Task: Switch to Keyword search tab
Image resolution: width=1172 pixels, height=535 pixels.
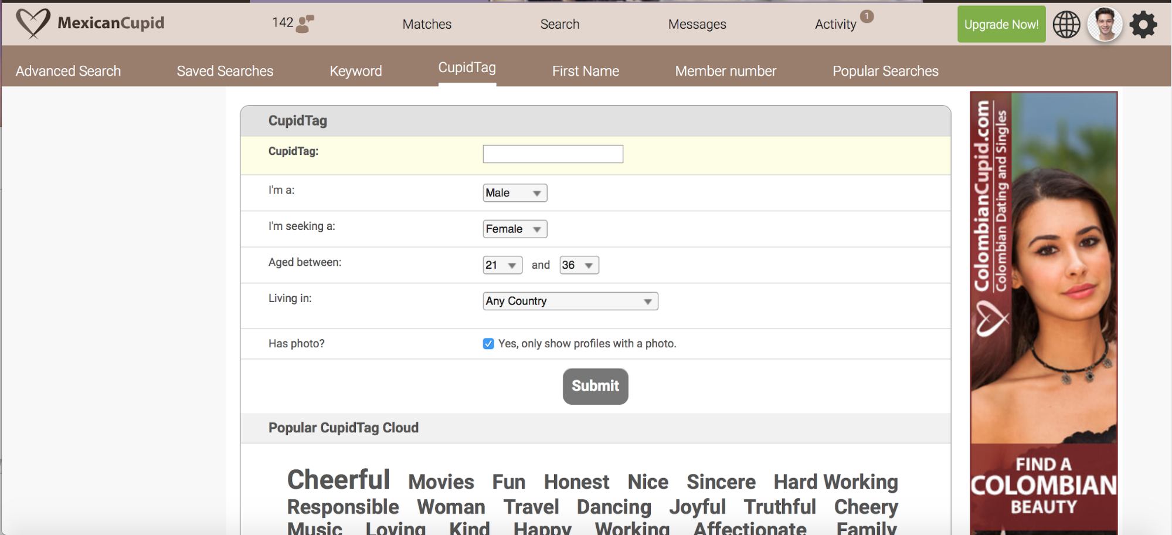Action: (x=356, y=71)
